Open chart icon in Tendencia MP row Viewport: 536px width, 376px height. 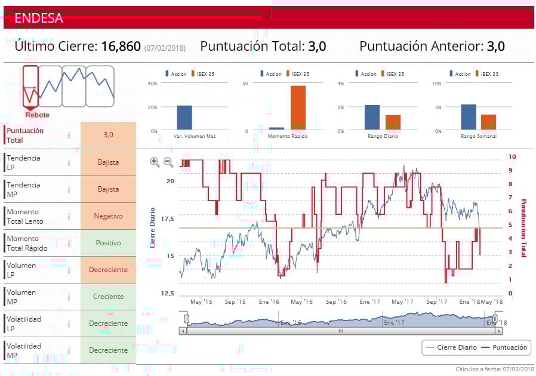pos(69,189)
